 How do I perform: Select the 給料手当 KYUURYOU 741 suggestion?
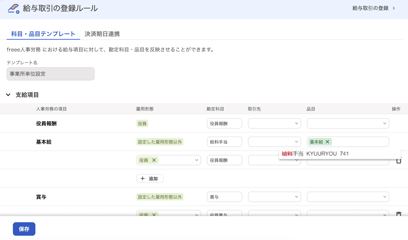pyautogui.click(x=340, y=154)
